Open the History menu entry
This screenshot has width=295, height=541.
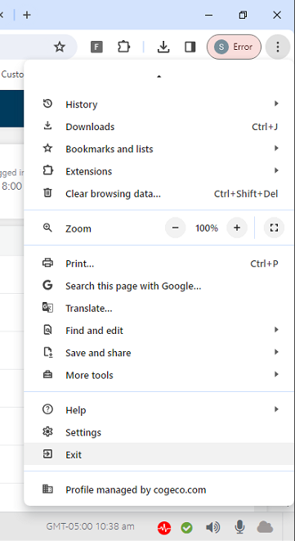[x=159, y=104]
